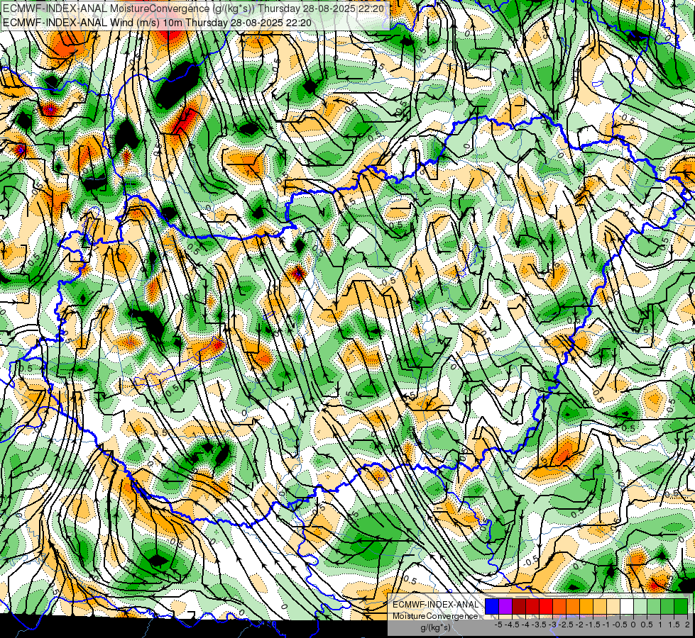695x638 pixels.
Task: Click the -1.5 tick label on the legend scale
Action: 593,625
